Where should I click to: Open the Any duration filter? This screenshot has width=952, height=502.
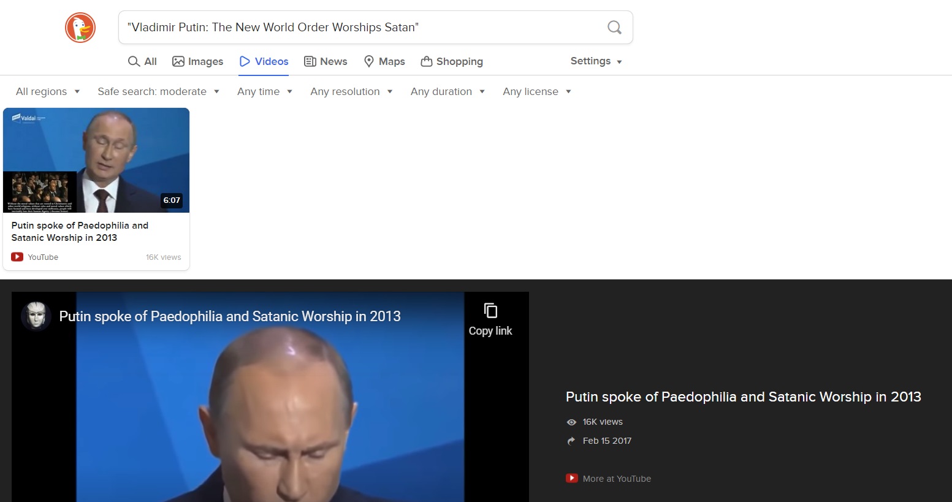448,91
